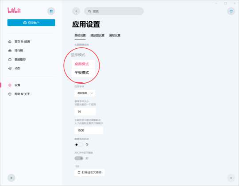Collapse sidebar with bottom-left round button

pos(11,178)
